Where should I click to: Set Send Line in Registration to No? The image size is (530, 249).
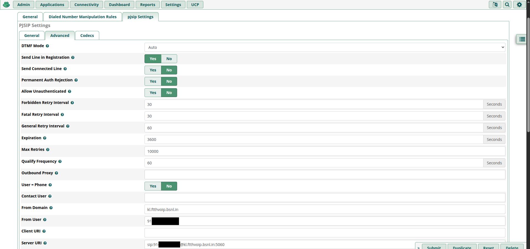169,59
